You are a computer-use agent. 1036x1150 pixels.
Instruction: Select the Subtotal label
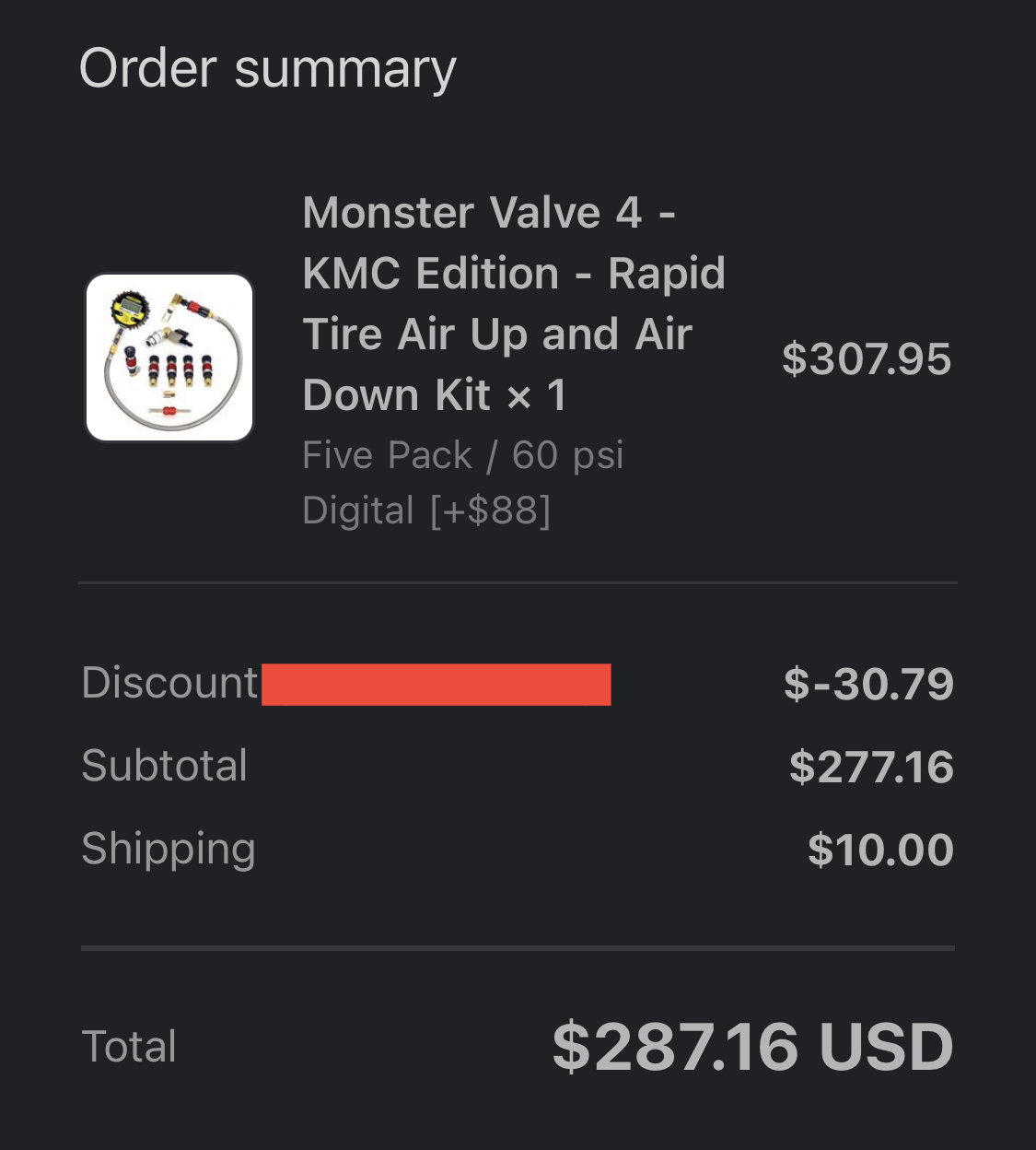click(x=164, y=766)
